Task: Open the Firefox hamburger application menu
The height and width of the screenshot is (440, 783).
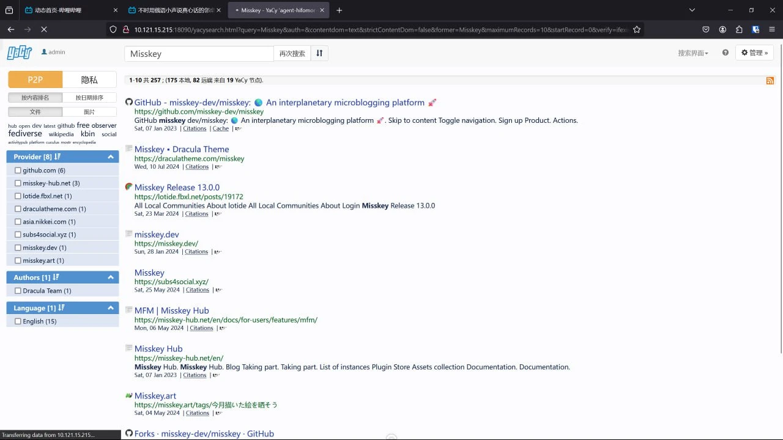Action: 772,29
